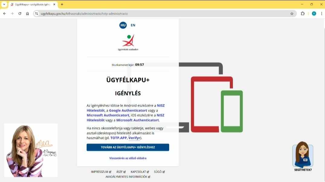Open the browser extensions puzzle icon

click(303, 14)
